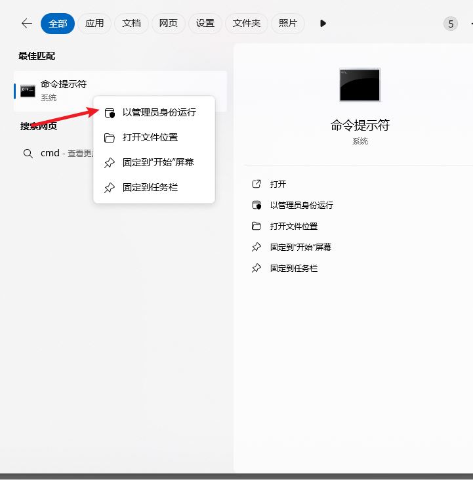Show more filters with the play arrow
The image size is (473, 480).
[323, 24]
